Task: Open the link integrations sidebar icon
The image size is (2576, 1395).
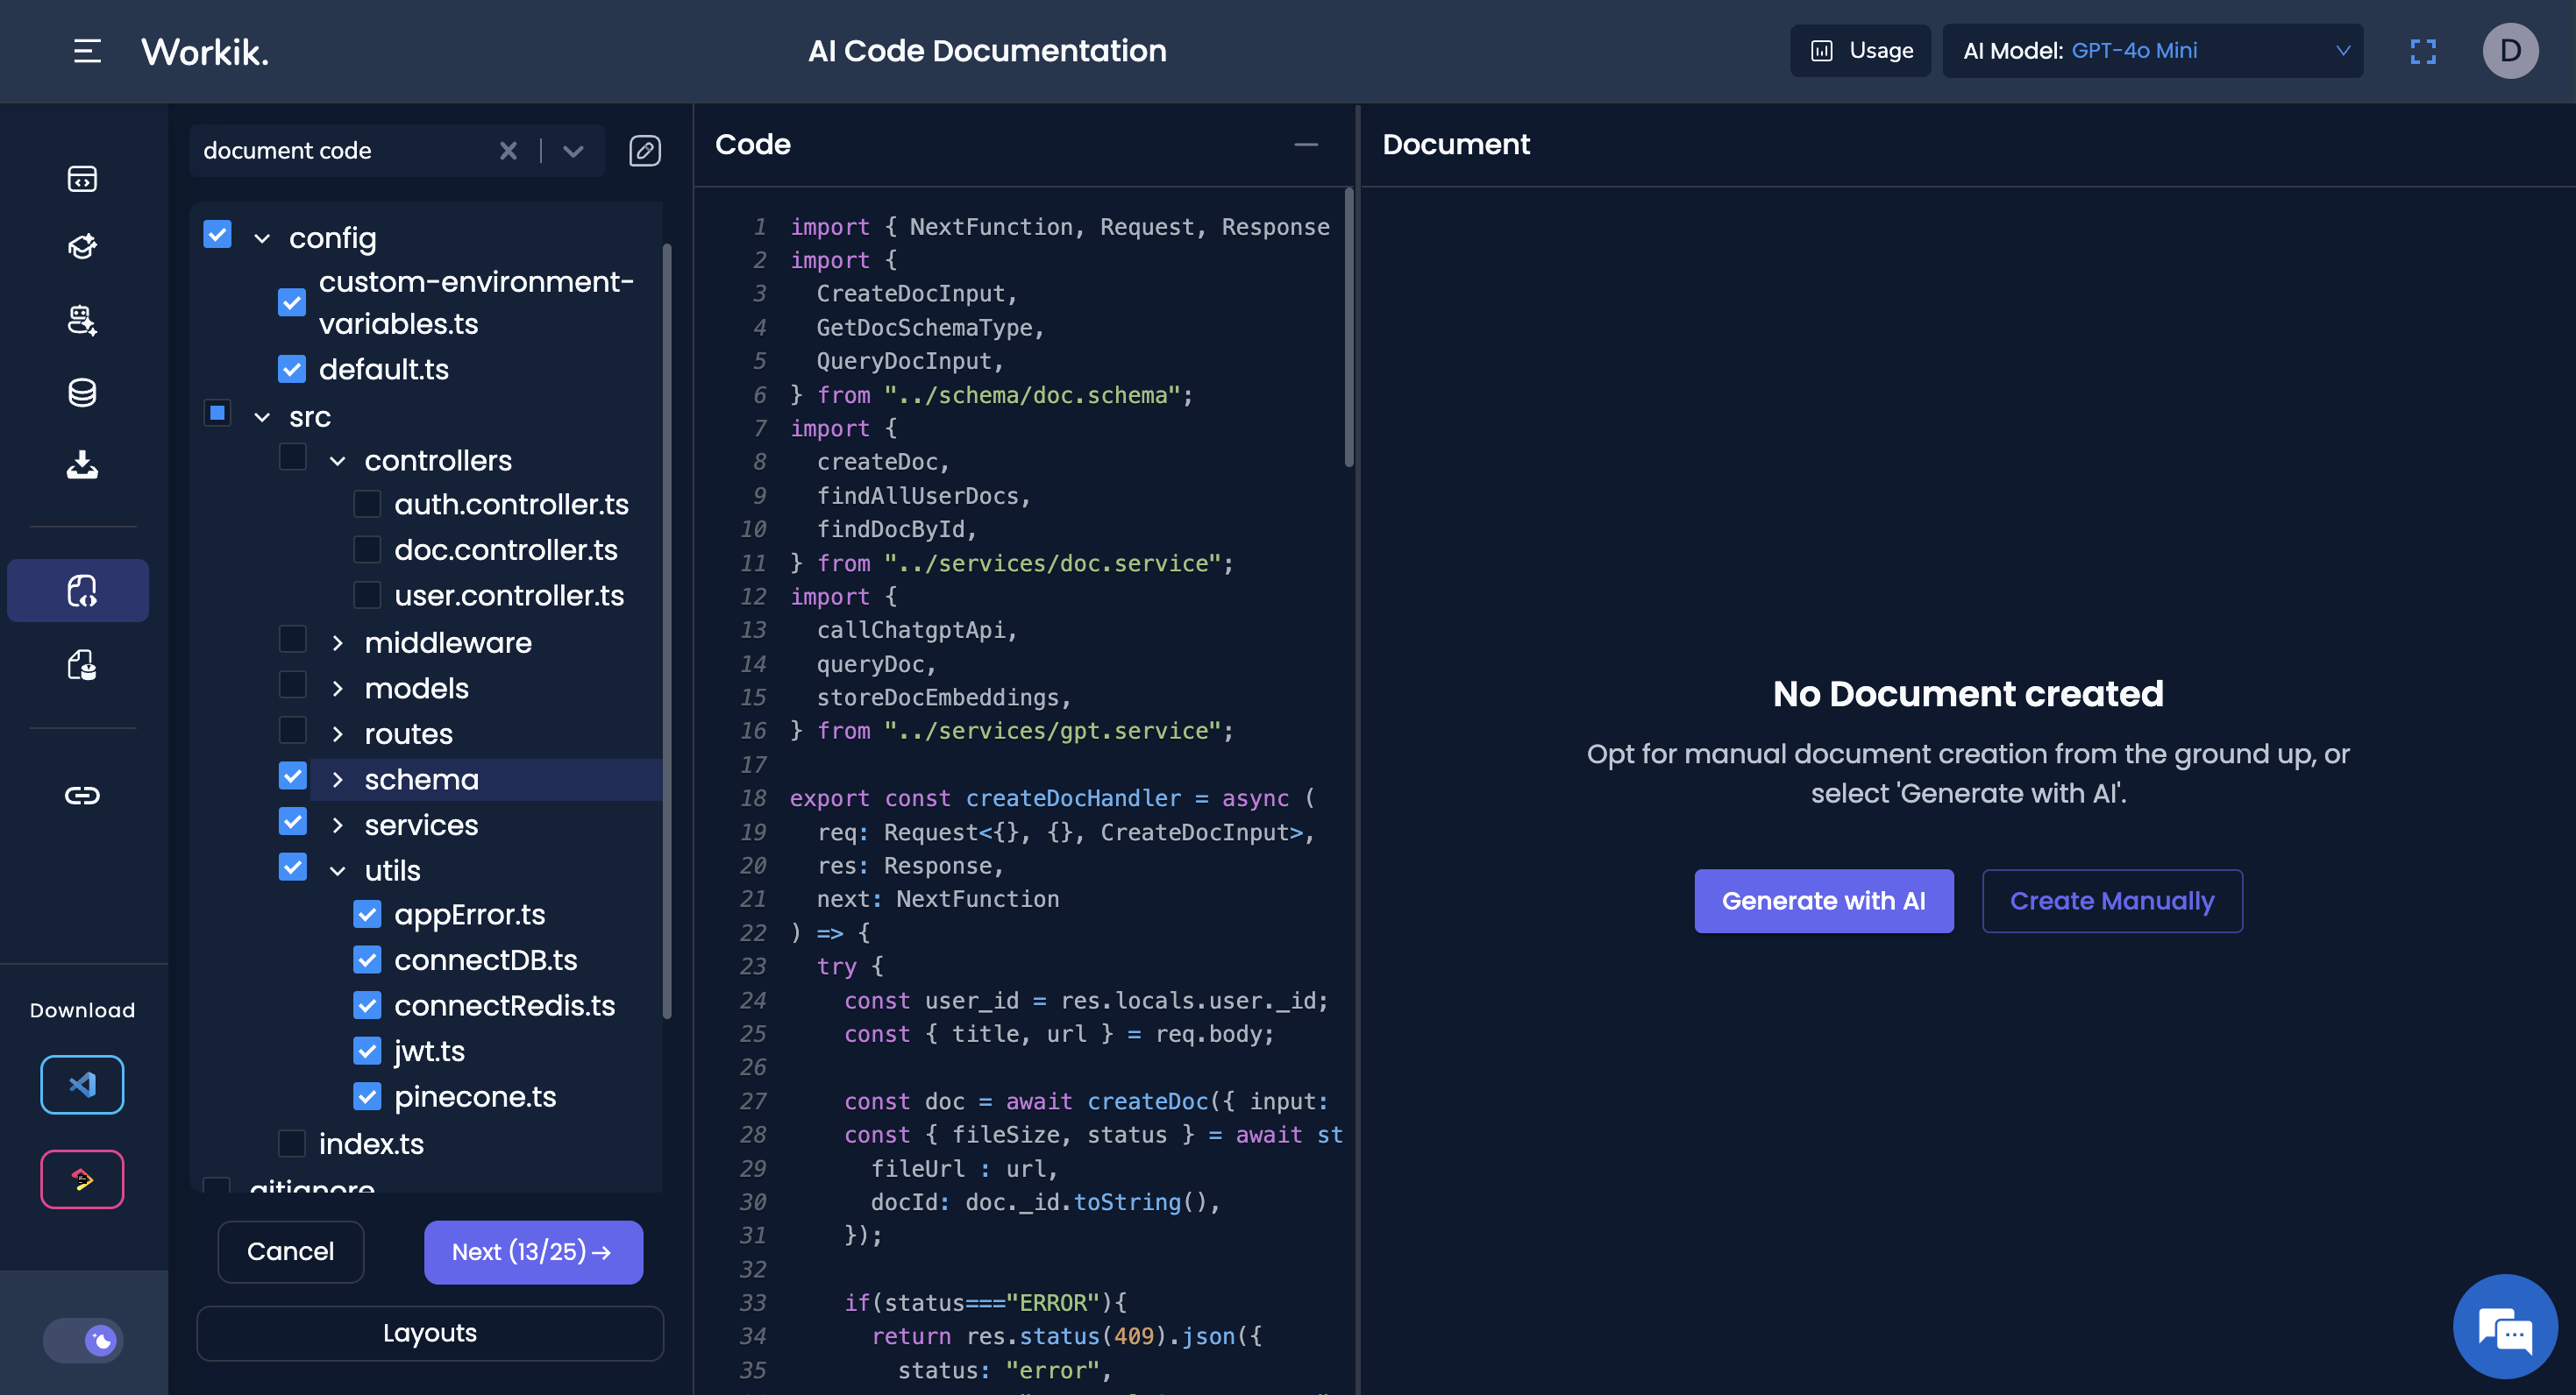Action: tap(82, 796)
